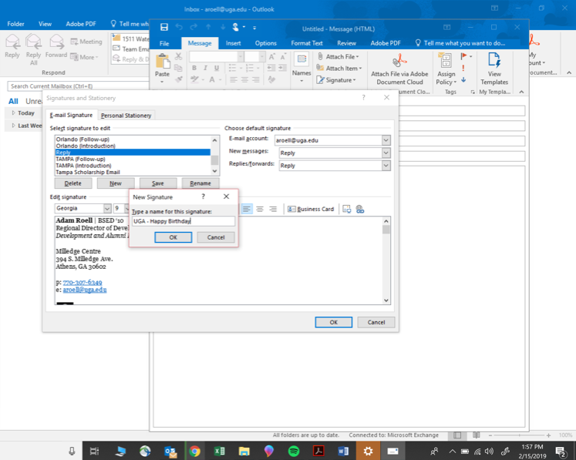Toggle Italic in message ribbon
The image size is (576, 460).
pos(205,68)
